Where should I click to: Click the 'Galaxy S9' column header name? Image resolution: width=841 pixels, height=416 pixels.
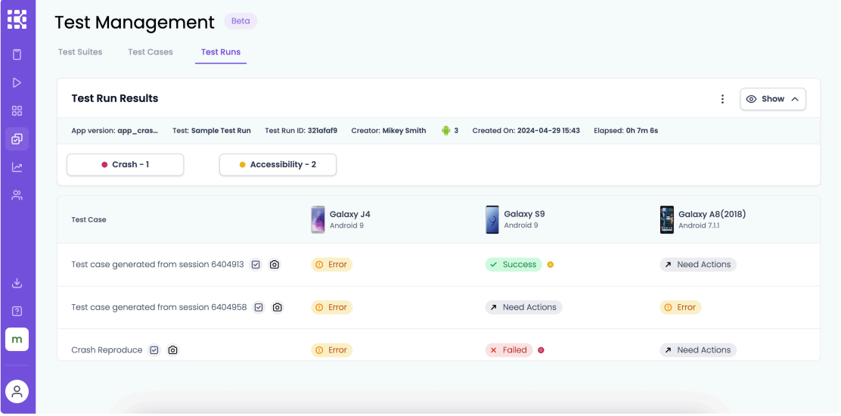point(524,214)
